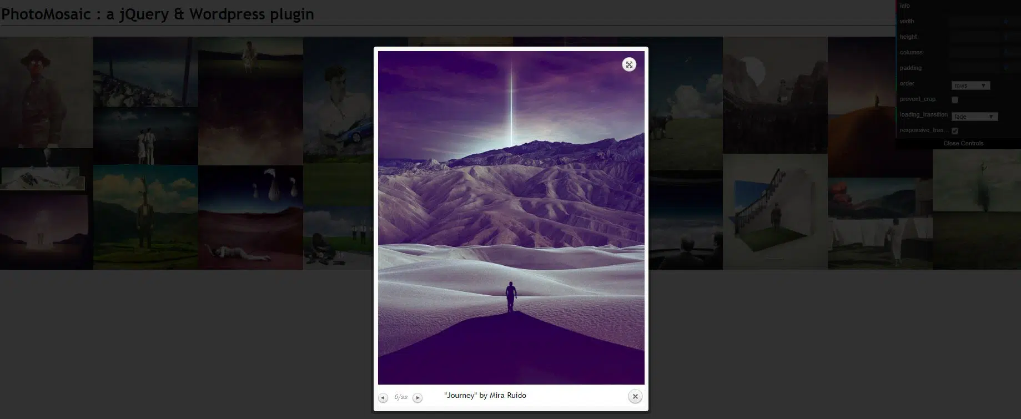
Task: Close the lightbox with the X button
Action: (x=635, y=396)
